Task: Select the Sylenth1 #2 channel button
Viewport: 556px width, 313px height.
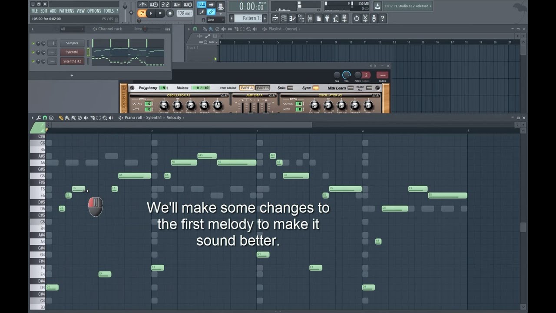Action: (72, 61)
